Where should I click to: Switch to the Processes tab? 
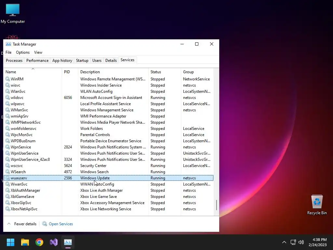coord(14,60)
